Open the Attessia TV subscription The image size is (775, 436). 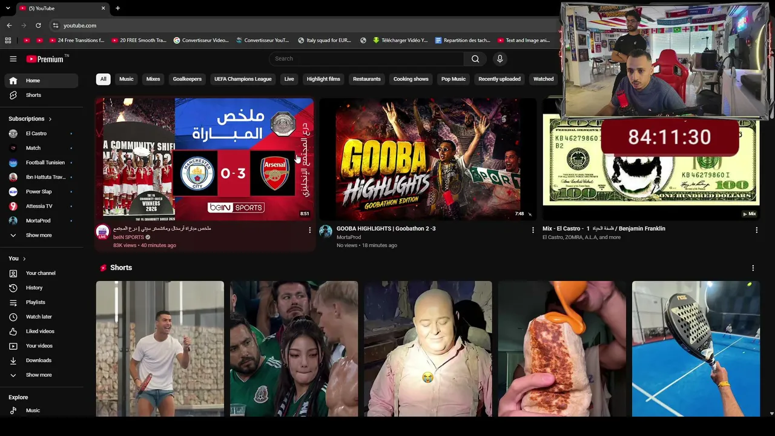pos(41,206)
